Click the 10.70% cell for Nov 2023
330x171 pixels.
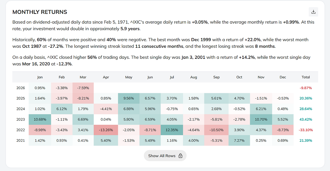[x=261, y=119]
